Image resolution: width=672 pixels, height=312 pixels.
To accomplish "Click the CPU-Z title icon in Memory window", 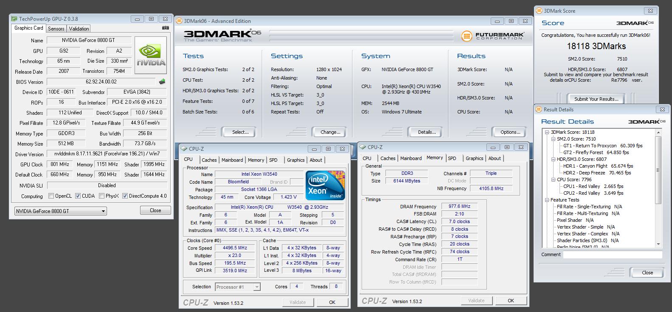I will (363, 147).
